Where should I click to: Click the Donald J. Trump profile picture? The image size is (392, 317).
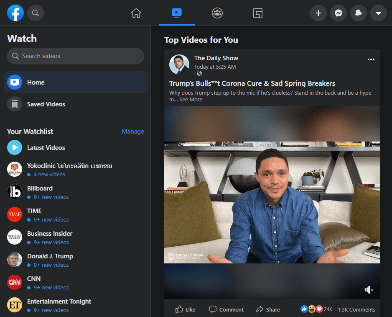[15, 260]
